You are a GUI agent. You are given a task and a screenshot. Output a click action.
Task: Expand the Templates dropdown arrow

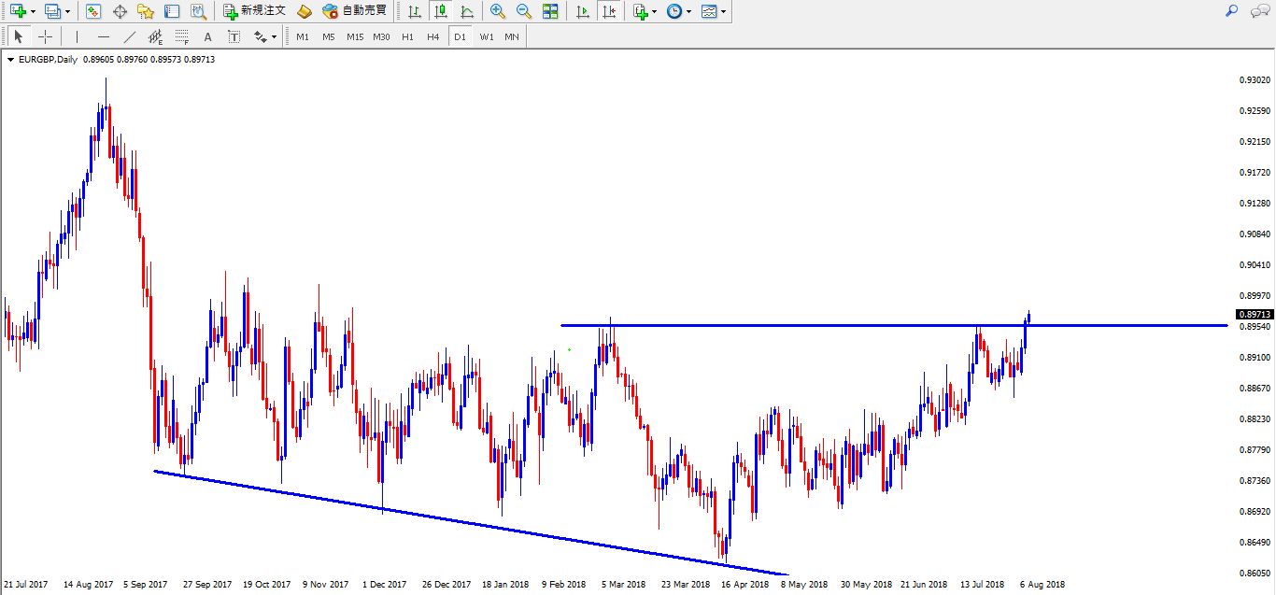[724, 12]
